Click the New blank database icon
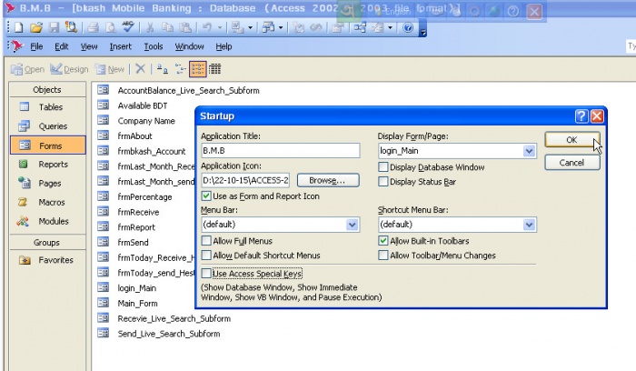 click(x=19, y=27)
